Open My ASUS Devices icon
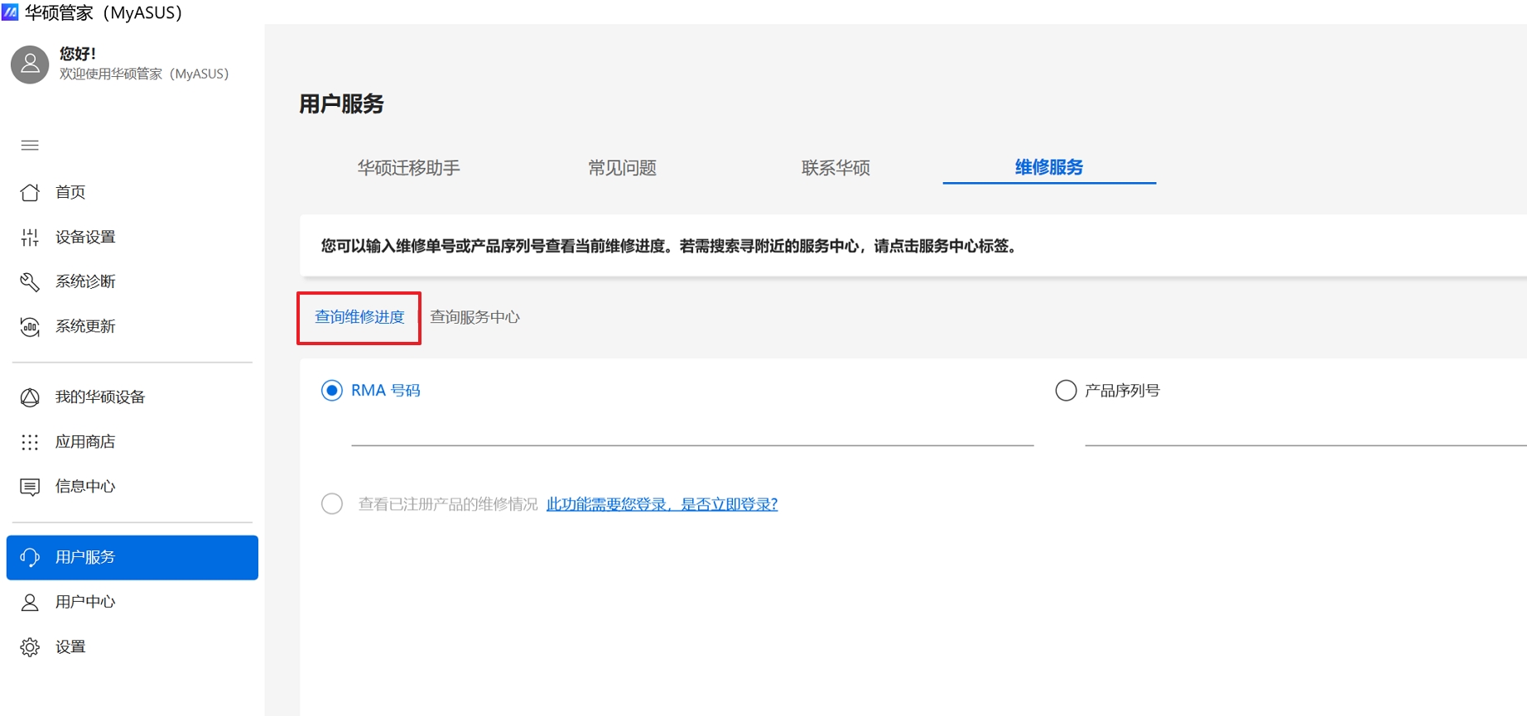The height and width of the screenshot is (716, 1527). tap(30, 397)
